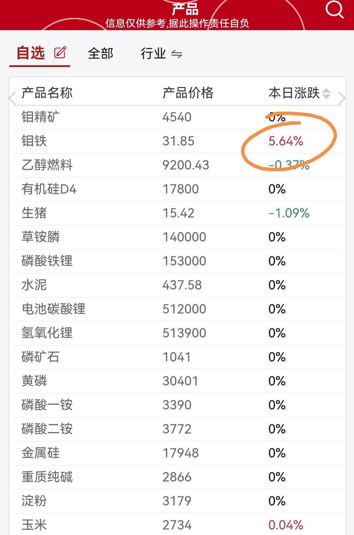Go to previous columns with left chevron
The width and height of the screenshot is (354, 535).
click(12, 98)
